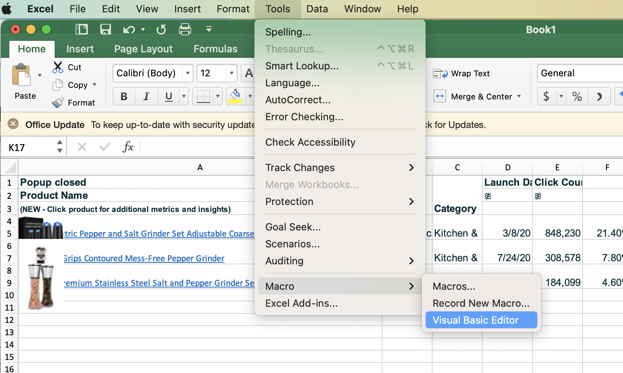Switch to the Formulas tab
This screenshot has width=623, height=373.
pyautogui.click(x=216, y=49)
